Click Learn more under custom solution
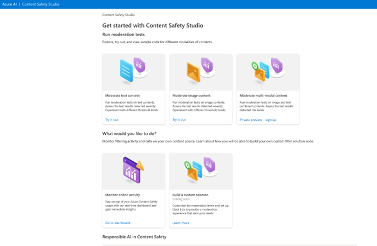 point(181,223)
